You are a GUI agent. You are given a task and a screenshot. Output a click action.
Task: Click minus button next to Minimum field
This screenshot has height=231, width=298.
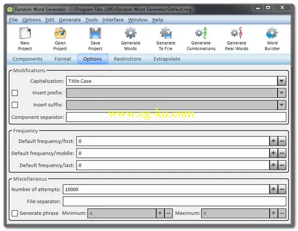[x=168, y=213]
